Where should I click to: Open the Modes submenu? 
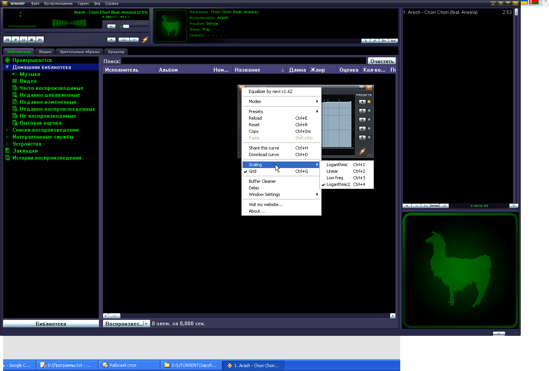click(x=282, y=101)
